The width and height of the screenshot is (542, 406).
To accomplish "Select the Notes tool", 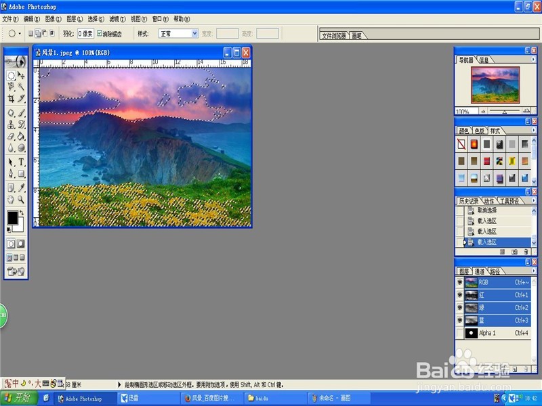I will [x=11, y=188].
